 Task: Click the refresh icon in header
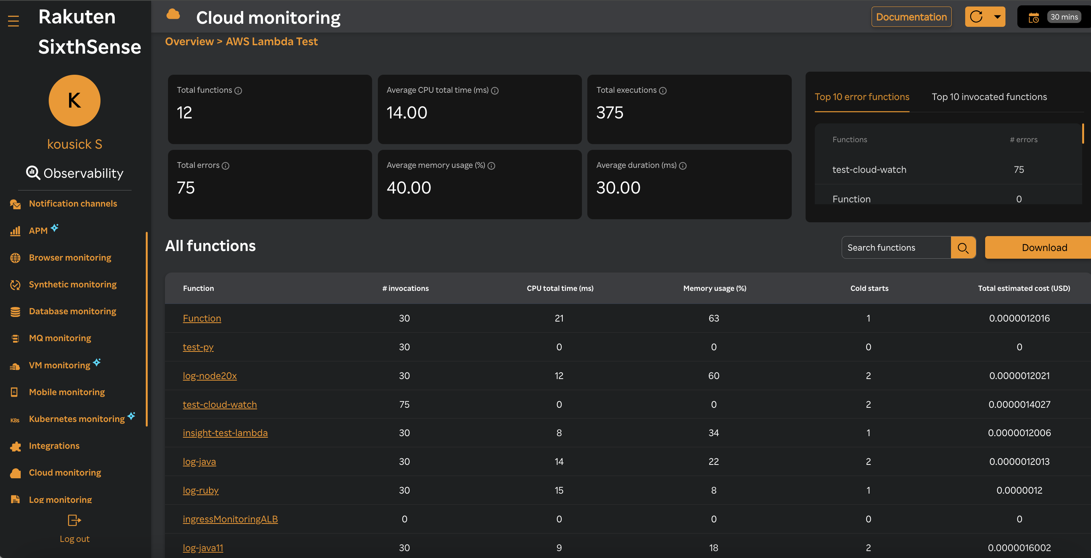[976, 17]
